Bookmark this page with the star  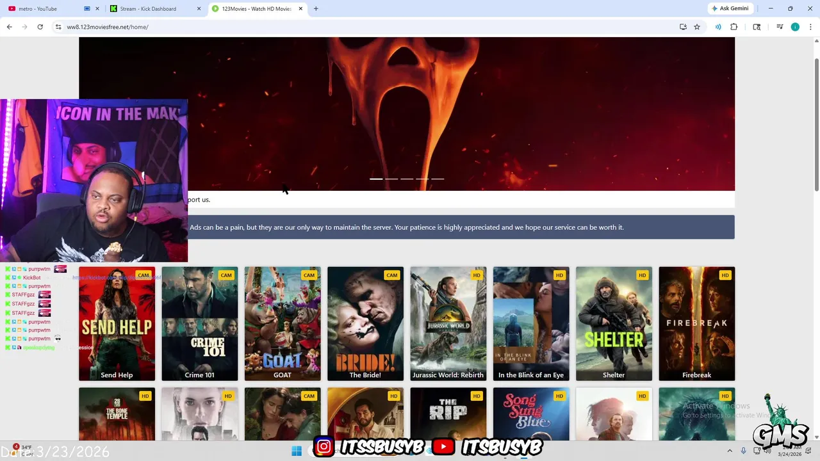[x=697, y=27]
